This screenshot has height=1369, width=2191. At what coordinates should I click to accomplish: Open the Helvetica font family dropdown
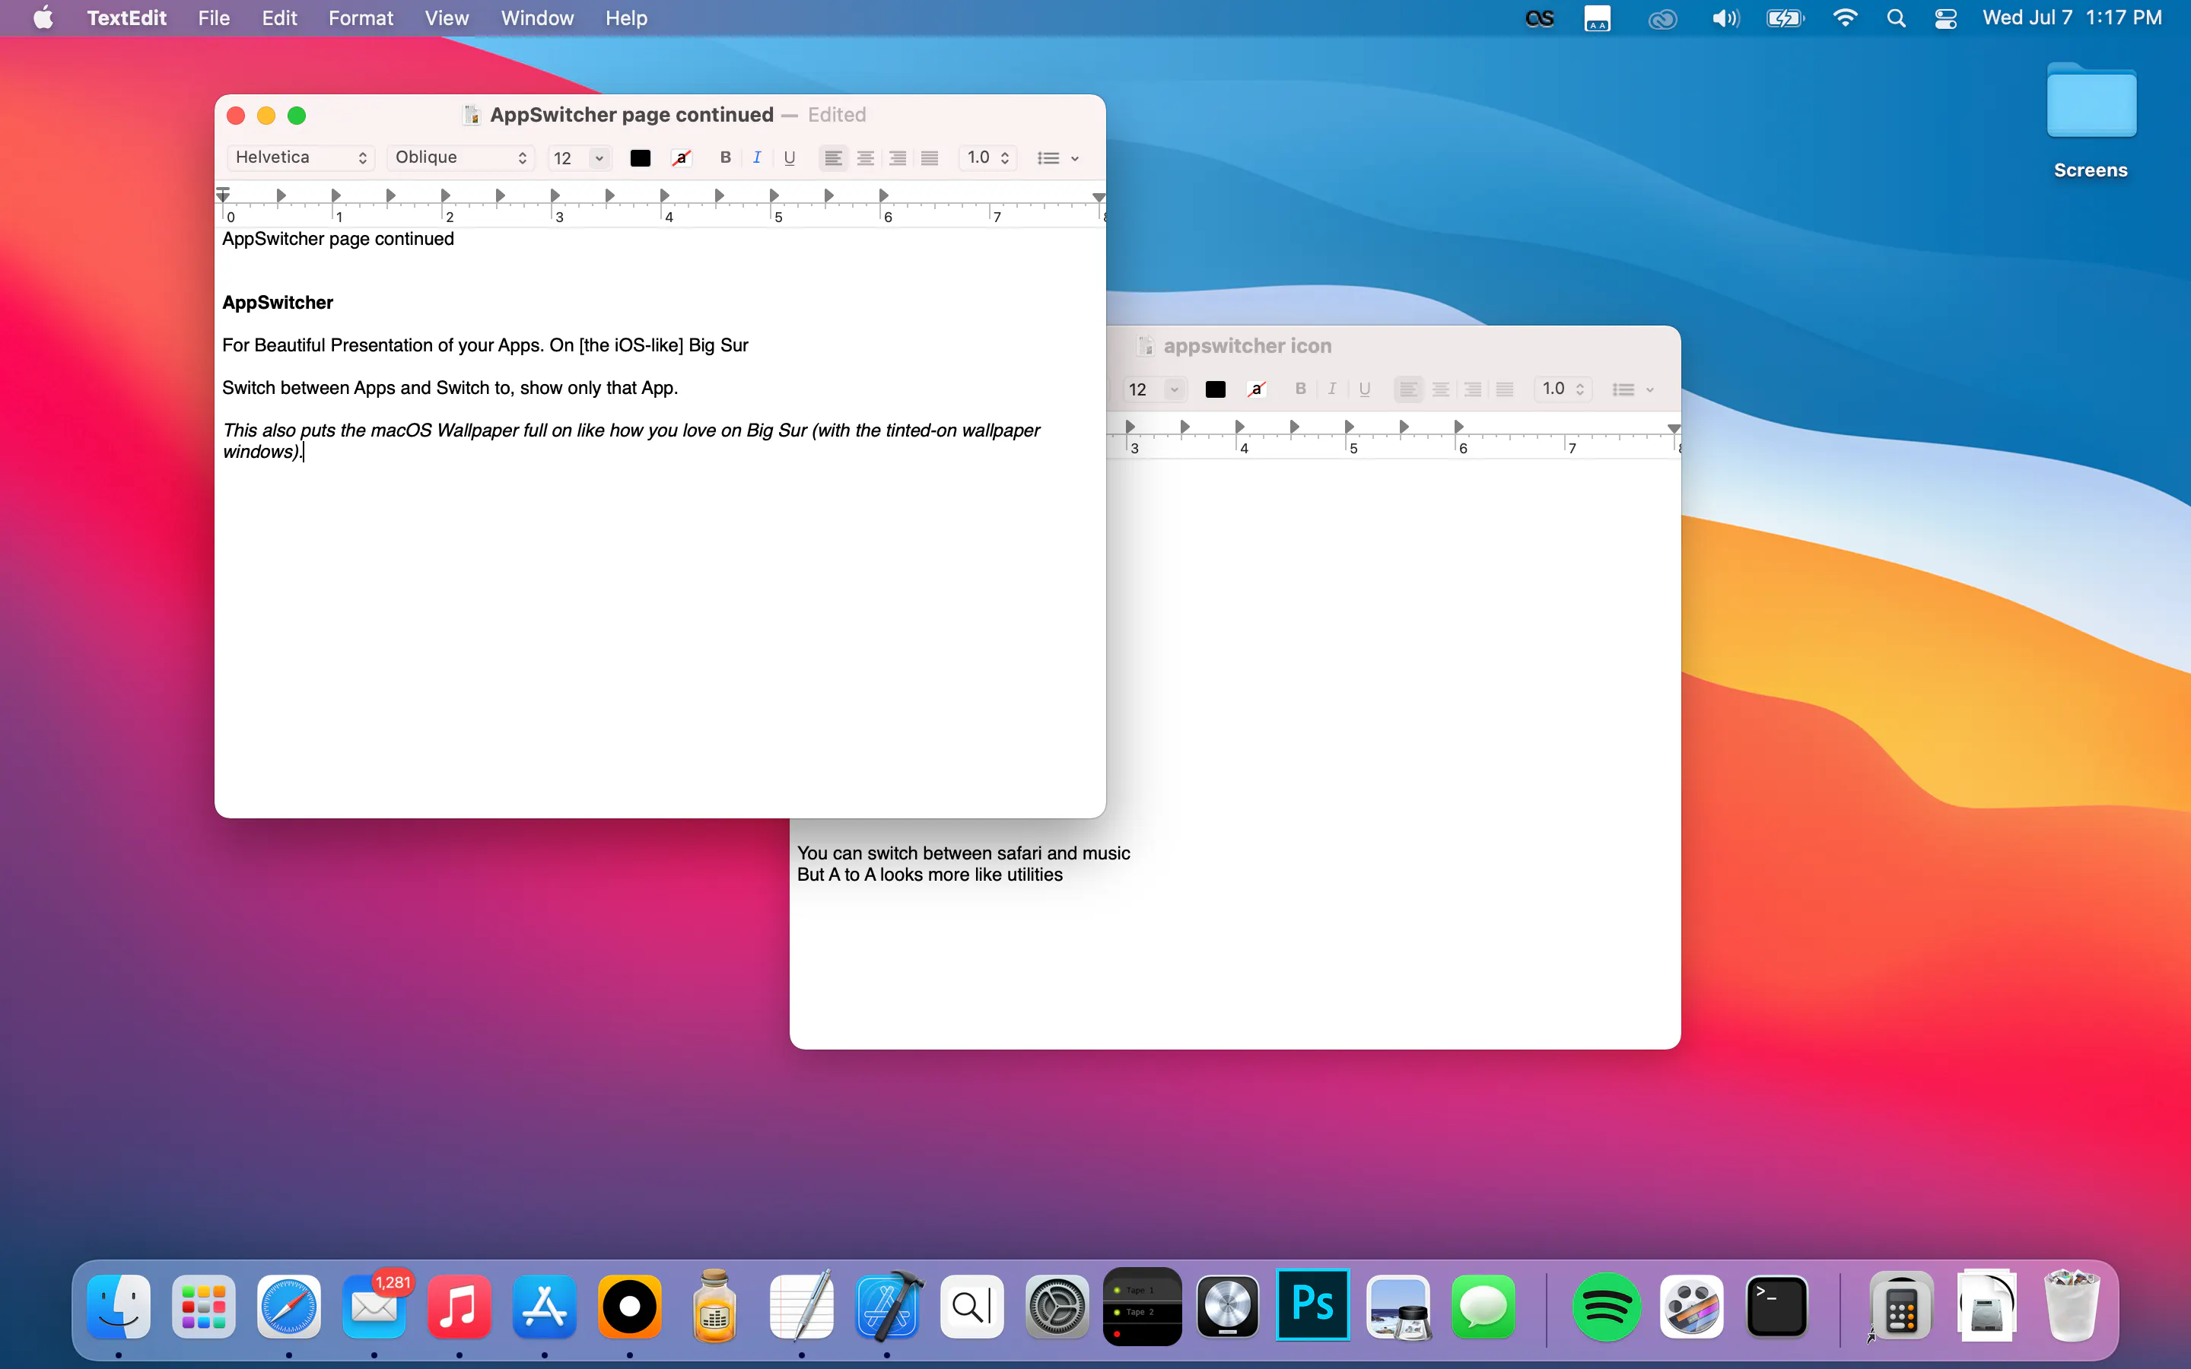(x=301, y=157)
